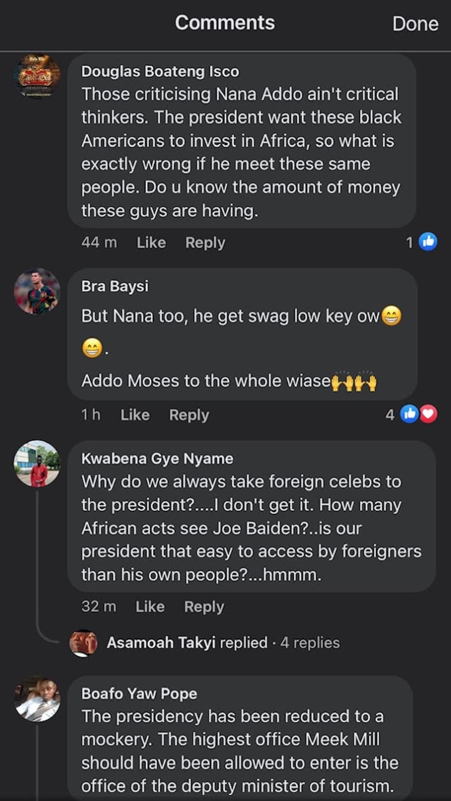
Task: Tap the blue like reaction on Bra Baysi's comment
Action: [409, 414]
